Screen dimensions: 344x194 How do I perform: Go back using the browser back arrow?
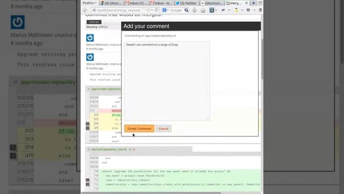click(85, 10)
